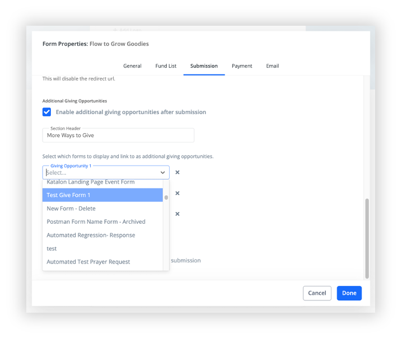The height and width of the screenshot is (339, 402).
Task: Choose the 'test' form option
Action: coord(102,248)
